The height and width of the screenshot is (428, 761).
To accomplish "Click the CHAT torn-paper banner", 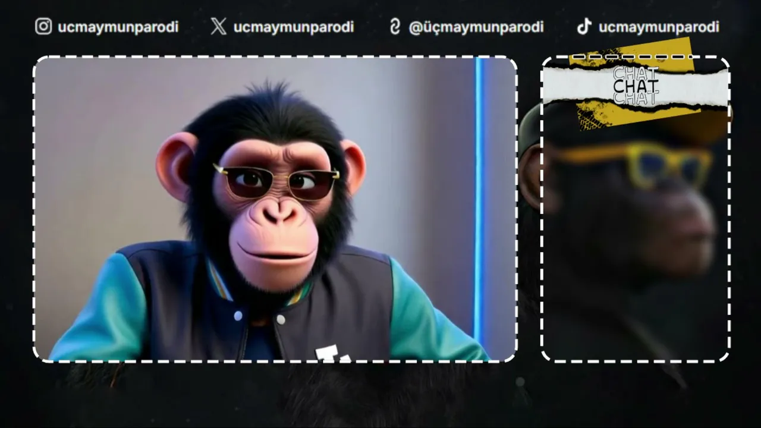I will point(636,86).
